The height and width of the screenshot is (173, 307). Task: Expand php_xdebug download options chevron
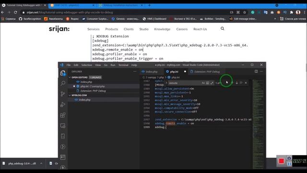click(41, 163)
